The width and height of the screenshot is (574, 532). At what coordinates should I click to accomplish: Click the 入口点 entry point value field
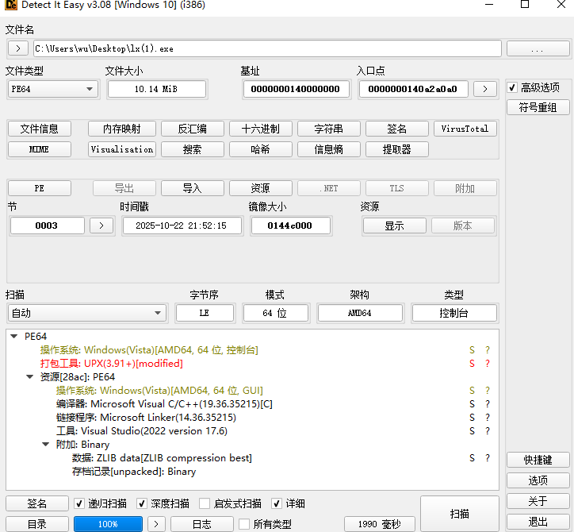pyautogui.click(x=413, y=89)
